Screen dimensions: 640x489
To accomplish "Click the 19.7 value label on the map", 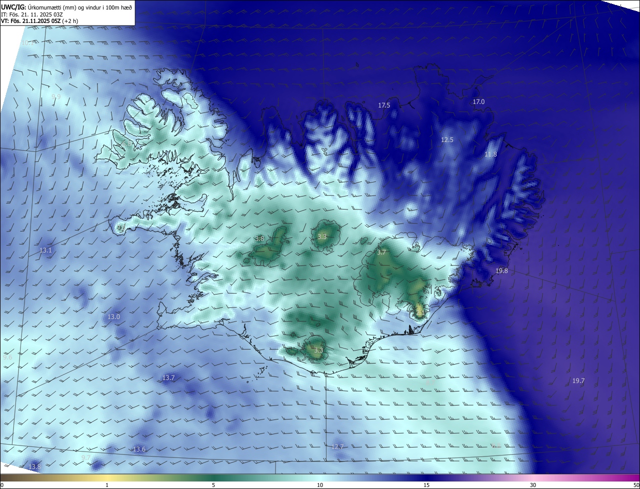I will tap(578, 381).
